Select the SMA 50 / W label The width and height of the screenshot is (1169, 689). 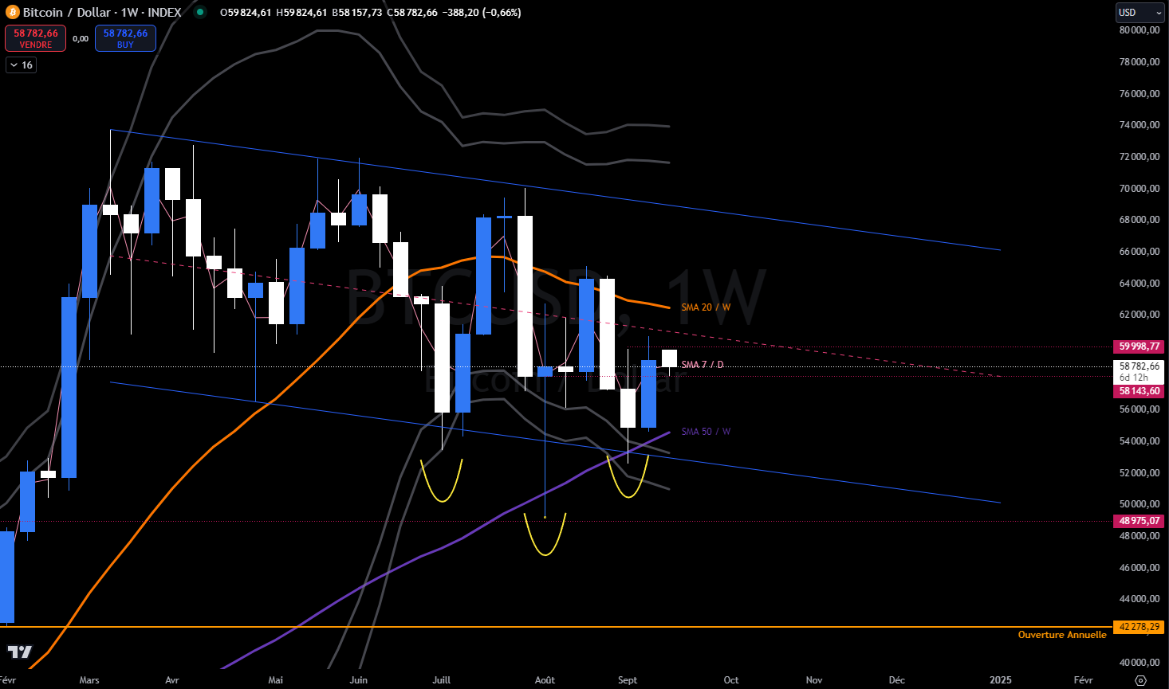(x=705, y=432)
